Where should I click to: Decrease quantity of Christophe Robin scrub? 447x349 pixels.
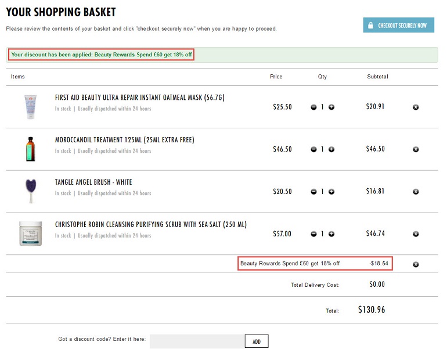coord(313,234)
